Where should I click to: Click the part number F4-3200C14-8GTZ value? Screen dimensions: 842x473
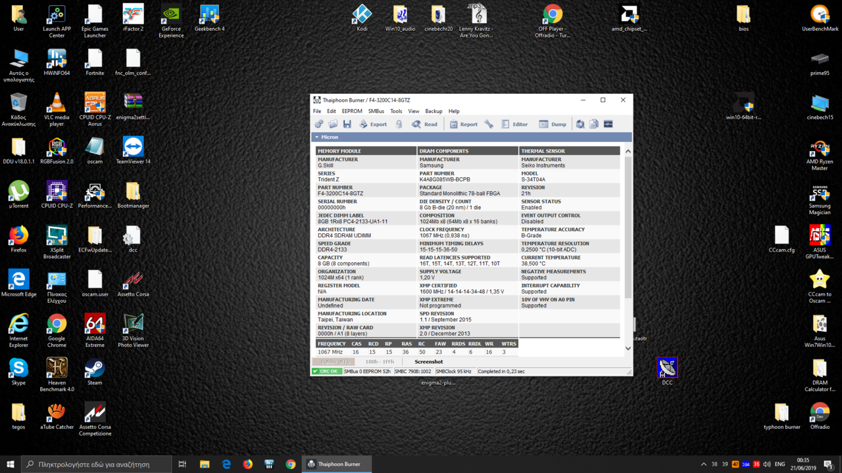pos(340,194)
